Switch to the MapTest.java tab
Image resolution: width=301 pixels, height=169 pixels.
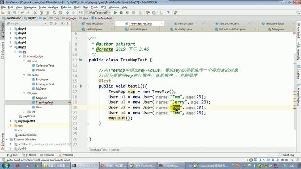click(94, 24)
